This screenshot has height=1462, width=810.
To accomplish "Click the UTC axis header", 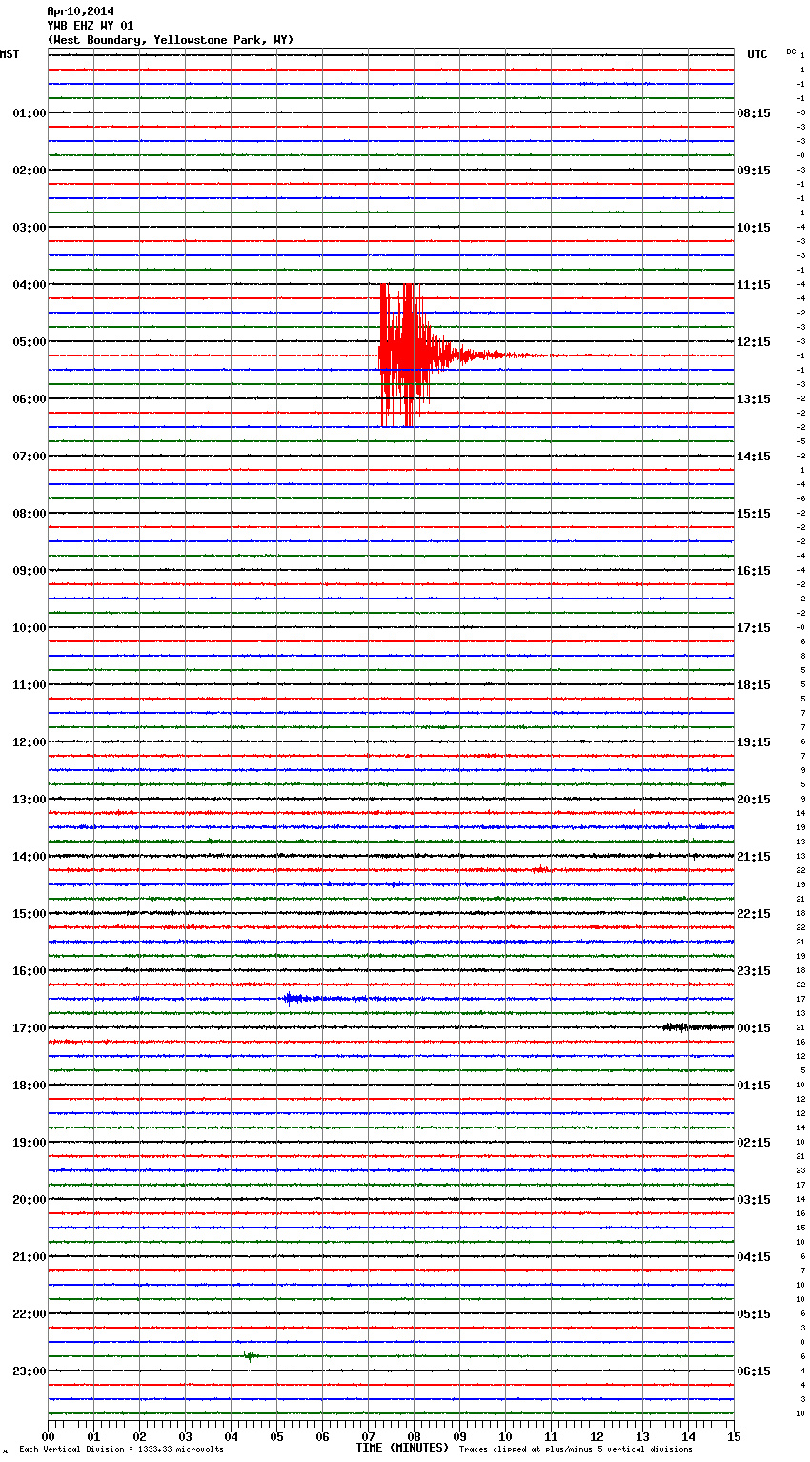I will (x=758, y=54).
